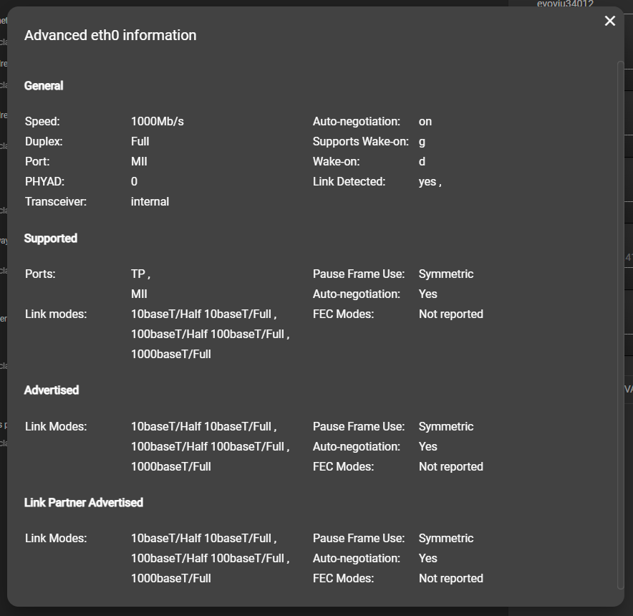Click the General section heading
The height and width of the screenshot is (616, 633).
pos(43,85)
